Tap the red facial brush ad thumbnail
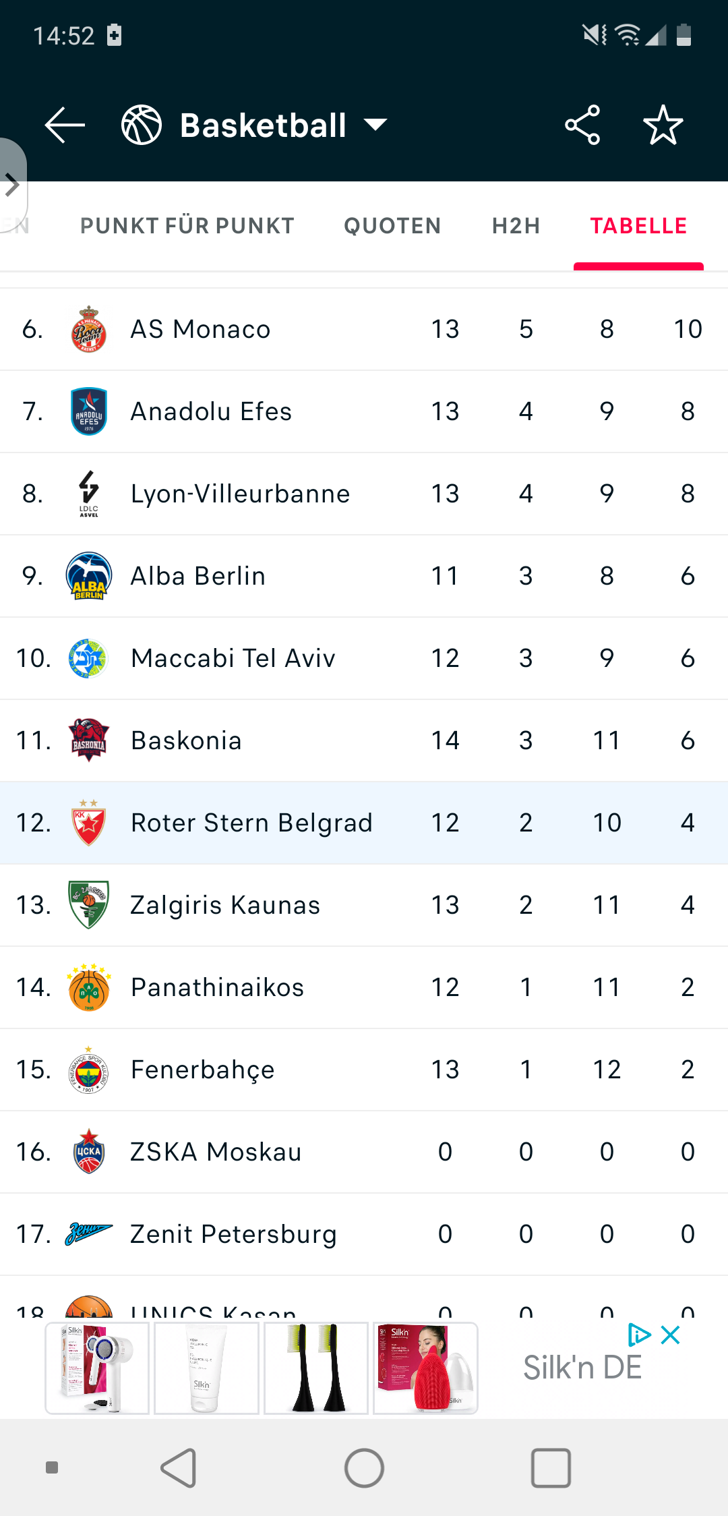728x1516 pixels. 425,1368
